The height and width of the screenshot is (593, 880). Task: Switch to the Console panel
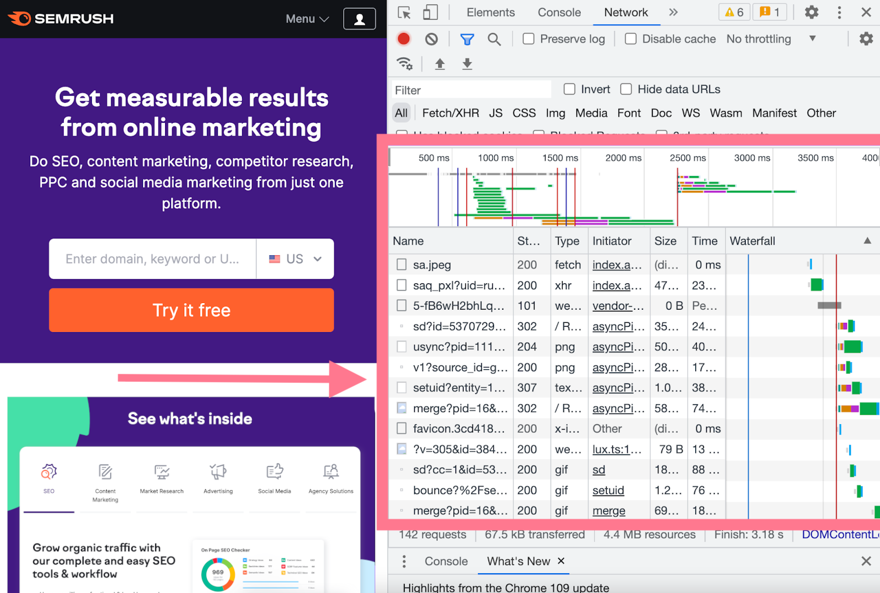point(559,12)
